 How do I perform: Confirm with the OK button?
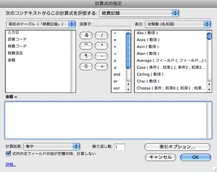click(x=196, y=157)
